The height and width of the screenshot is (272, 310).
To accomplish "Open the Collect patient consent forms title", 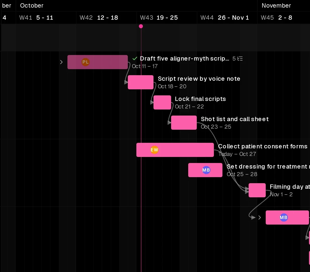I will pos(263,146).
